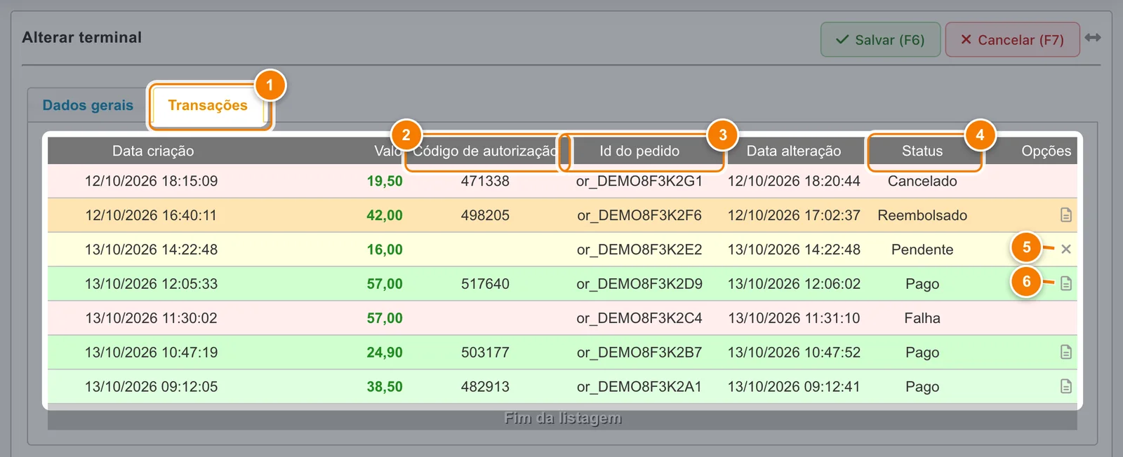Select authorization code 498205

pyautogui.click(x=485, y=215)
